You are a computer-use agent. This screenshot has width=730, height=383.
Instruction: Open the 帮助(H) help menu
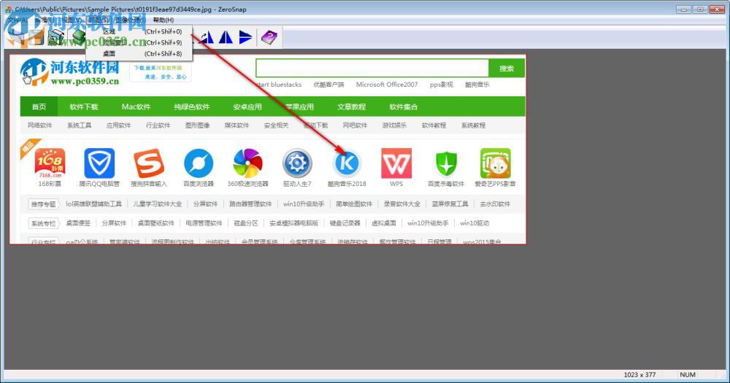click(x=163, y=20)
